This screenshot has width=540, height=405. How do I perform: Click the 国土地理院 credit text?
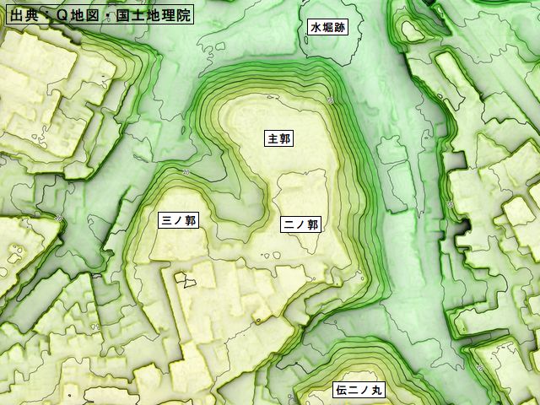point(159,14)
